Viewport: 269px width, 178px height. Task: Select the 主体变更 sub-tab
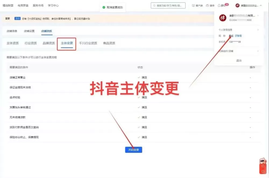[x=67, y=43]
